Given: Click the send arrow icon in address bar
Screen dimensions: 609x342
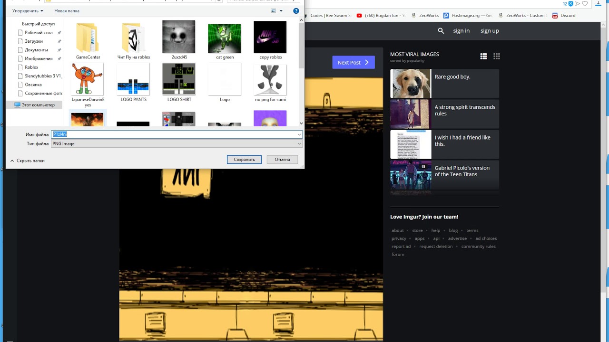Looking at the screenshot, I should click(x=578, y=4).
